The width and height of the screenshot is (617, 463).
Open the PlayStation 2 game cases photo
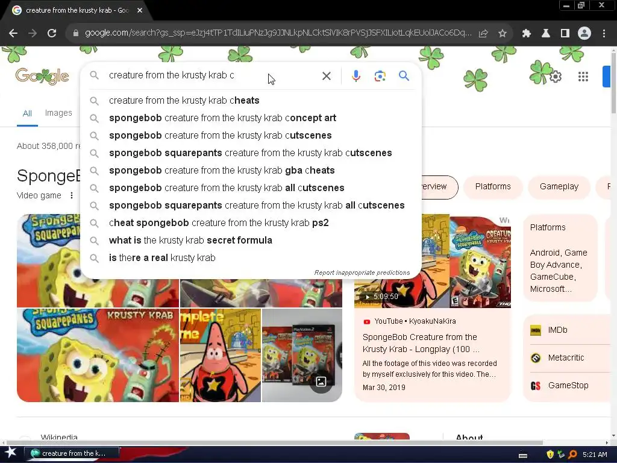[x=302, y=355]
